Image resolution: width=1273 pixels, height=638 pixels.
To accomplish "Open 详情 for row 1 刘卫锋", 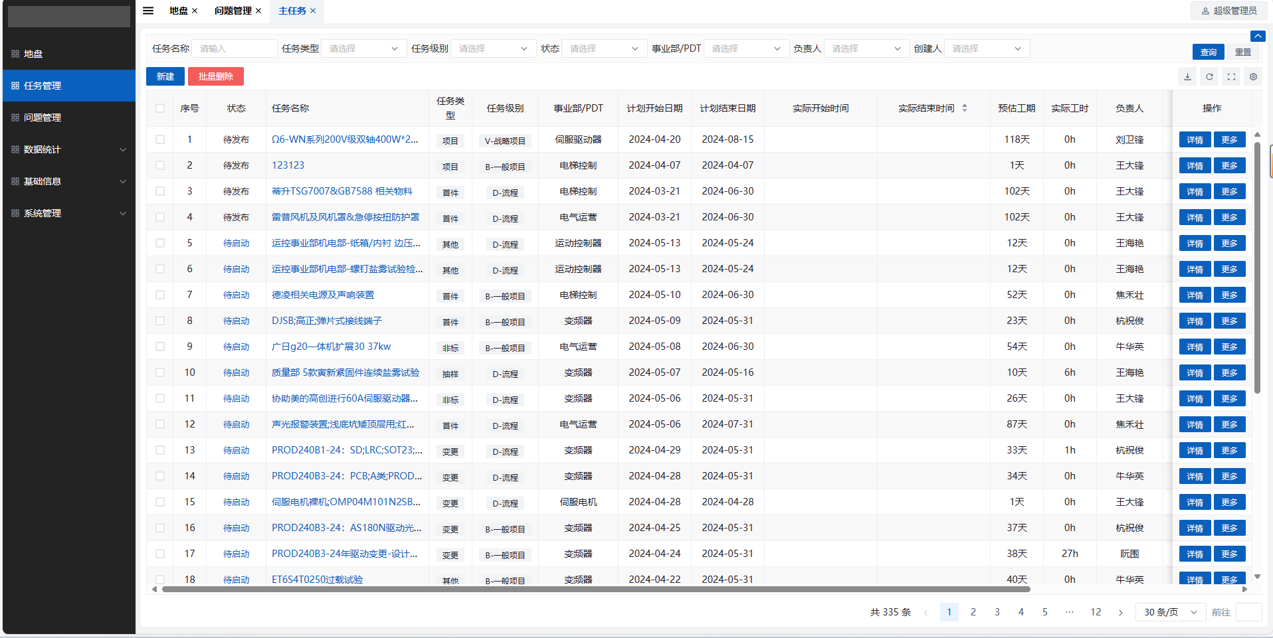I will point(1195,140).
